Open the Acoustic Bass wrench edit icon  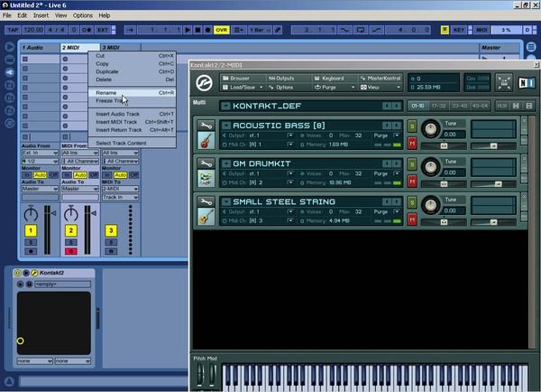click(x=206, y=125)
